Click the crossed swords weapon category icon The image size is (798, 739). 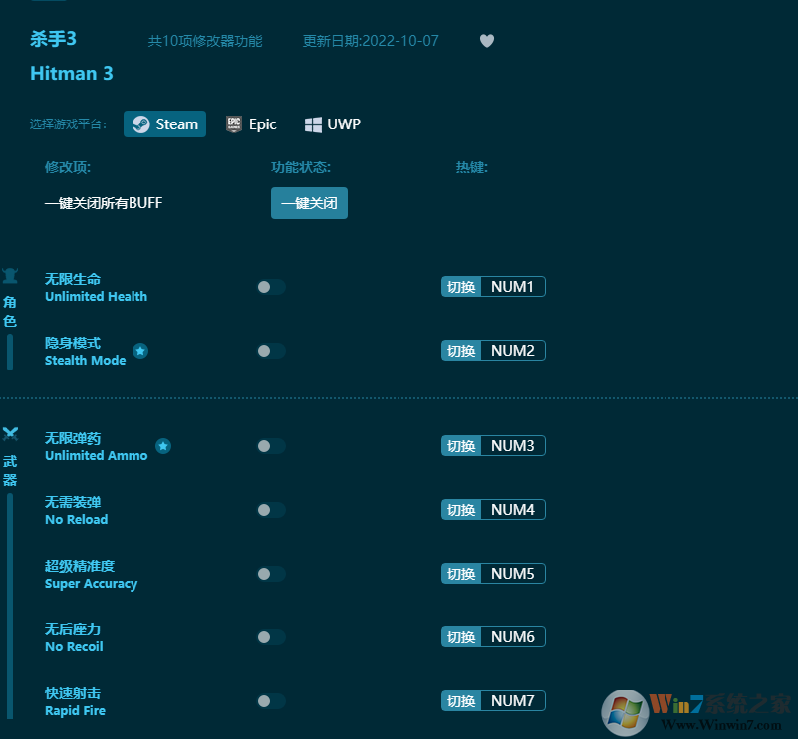[x=10, y=434]
